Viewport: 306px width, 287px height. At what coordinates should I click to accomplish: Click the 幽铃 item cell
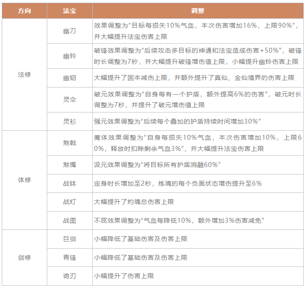pos(70,56)
